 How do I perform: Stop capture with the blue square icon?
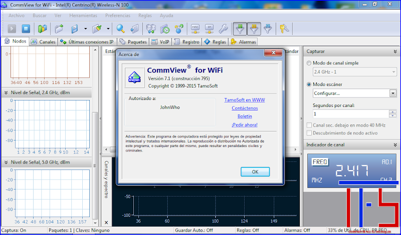(26, 28)
